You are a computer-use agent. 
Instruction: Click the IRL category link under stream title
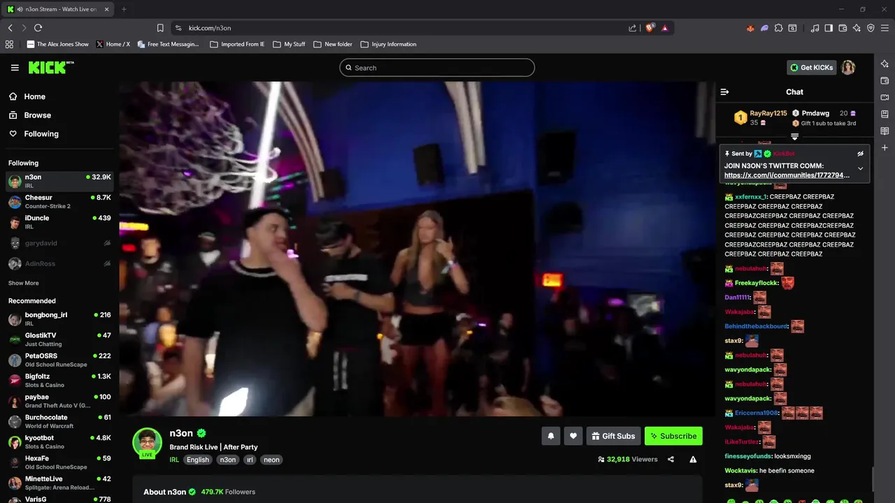tap(174, 460)
